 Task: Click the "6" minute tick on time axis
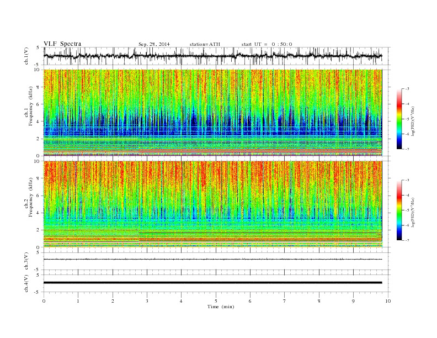click(250, 301)
